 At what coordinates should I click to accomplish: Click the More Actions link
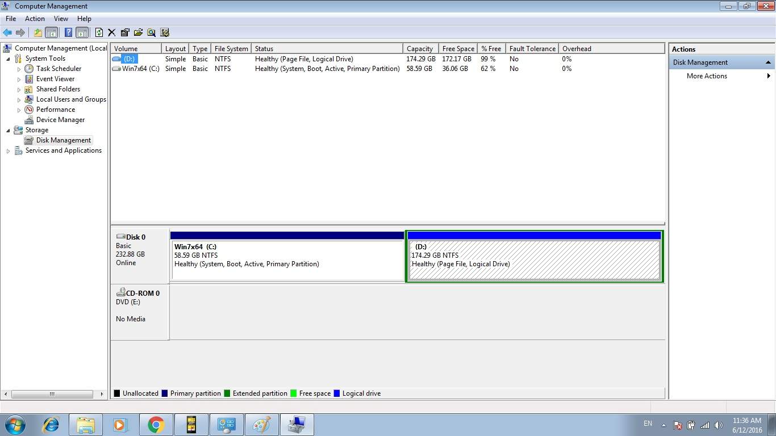point(707,76)
